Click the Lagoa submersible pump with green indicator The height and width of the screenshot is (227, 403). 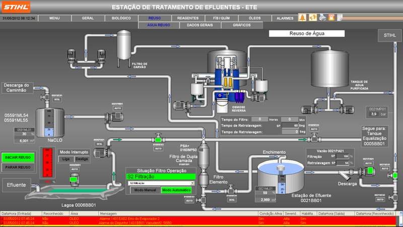pos(74,180)
